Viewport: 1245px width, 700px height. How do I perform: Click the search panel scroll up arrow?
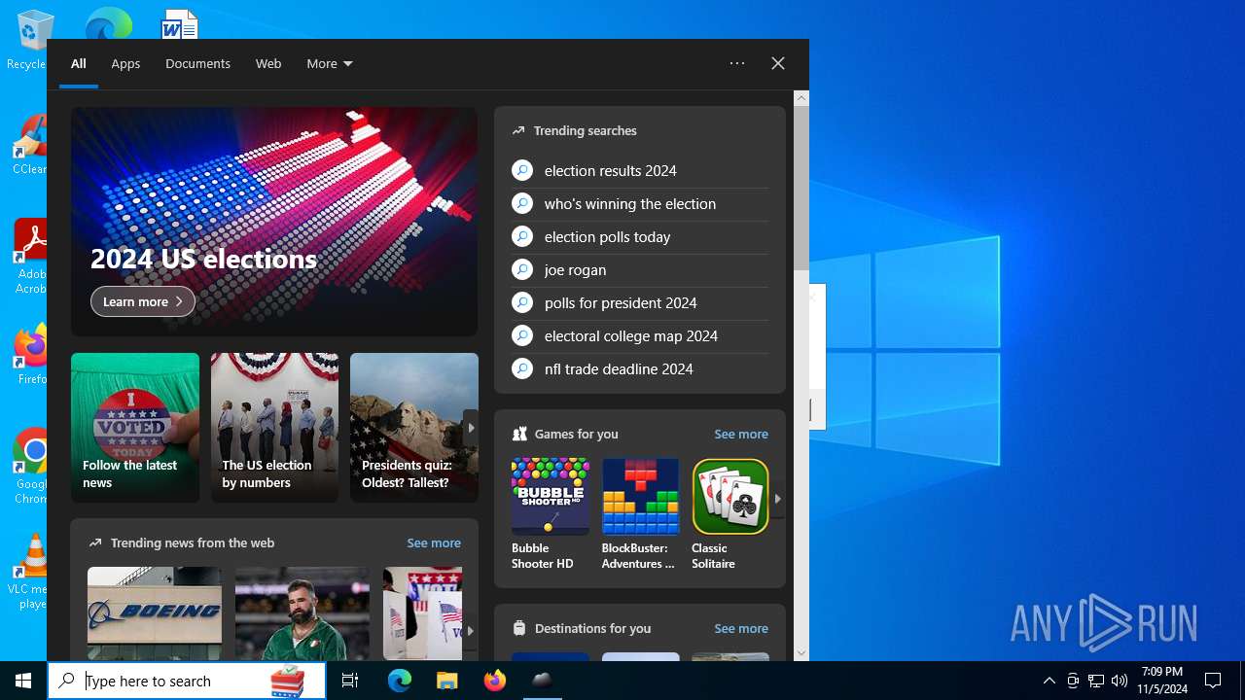[801, 98]
